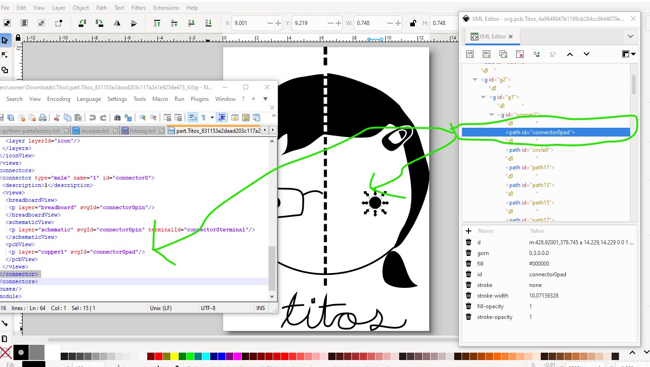Create new element node in XML Editor
The width and height of the screenshot is (650, 367).
tap(469, 54)
